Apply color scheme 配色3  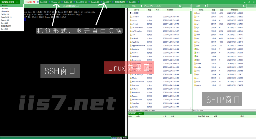(125, 138)
